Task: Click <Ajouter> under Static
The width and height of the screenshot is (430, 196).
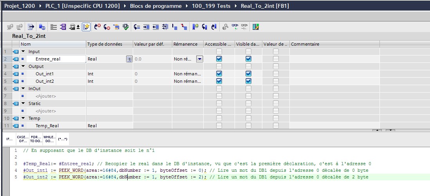Action: pyautogui.click(x=45, y=111)
